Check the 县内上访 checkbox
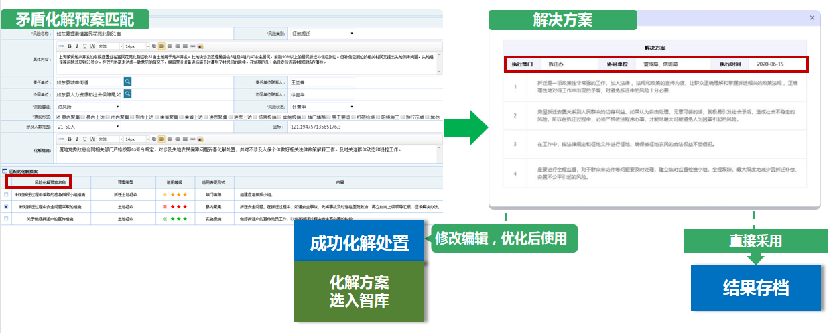833x333 pixels. 84,117
